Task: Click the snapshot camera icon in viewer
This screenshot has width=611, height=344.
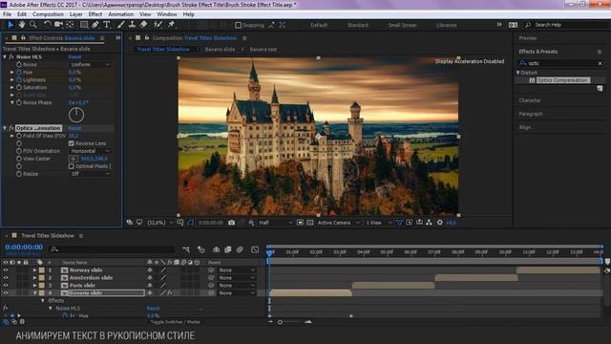Action: 231,223
